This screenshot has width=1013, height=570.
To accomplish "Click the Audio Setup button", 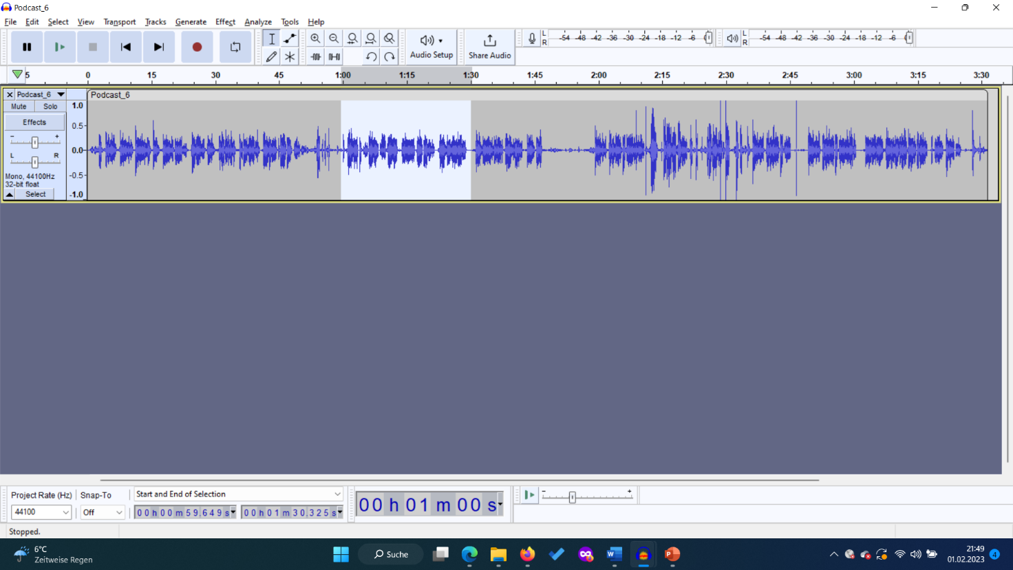I will [x=431, y=46].
